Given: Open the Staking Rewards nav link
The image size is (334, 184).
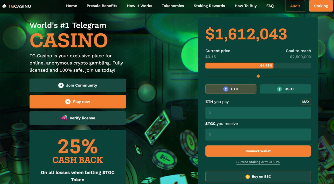Looking at the screenshot, I should coord(209,6).
